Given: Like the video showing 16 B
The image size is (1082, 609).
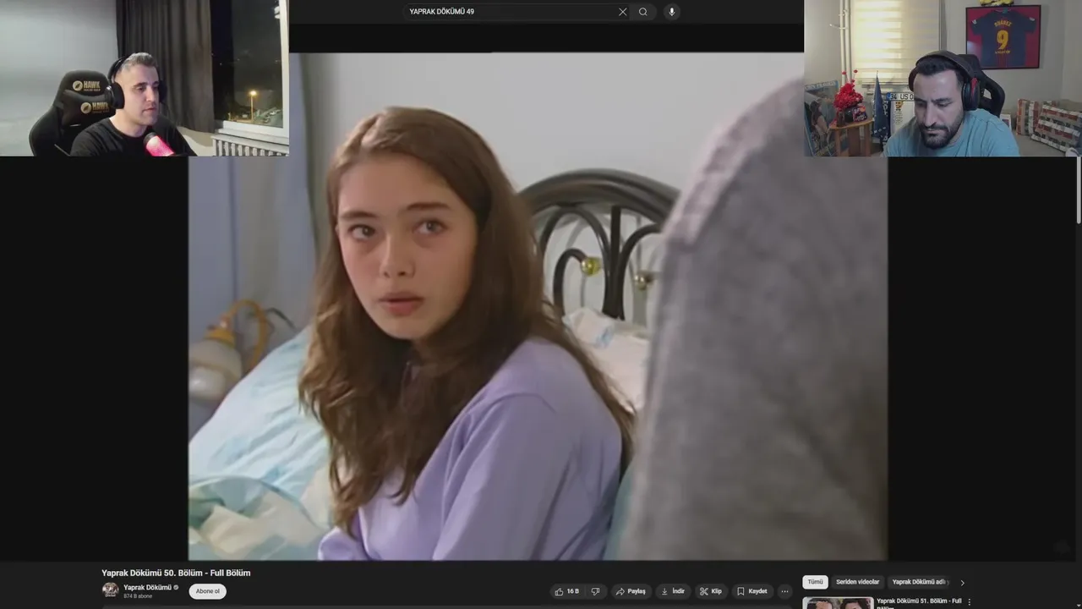Looking at the screenshot, I should [x=567, y=591].
